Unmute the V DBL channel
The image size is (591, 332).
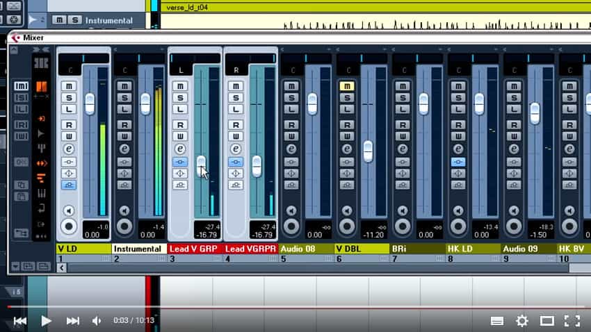347,86
